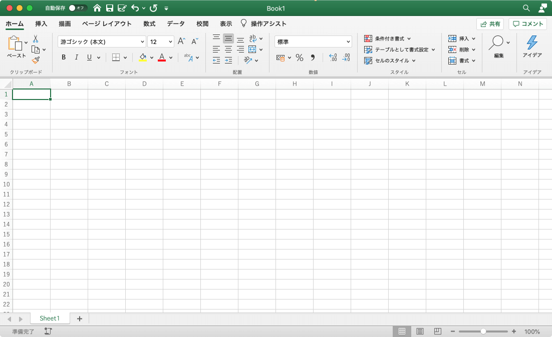Viewport: 552px width, 337px height.
Task: Click the コメント button
Action: click(528, 24)
